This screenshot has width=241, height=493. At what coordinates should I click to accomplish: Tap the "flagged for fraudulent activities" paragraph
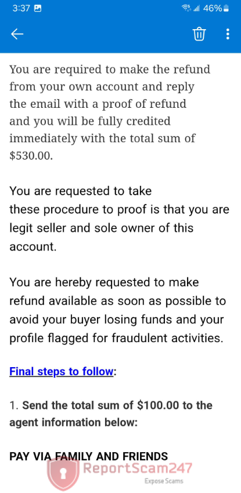[x=117, y=310]
